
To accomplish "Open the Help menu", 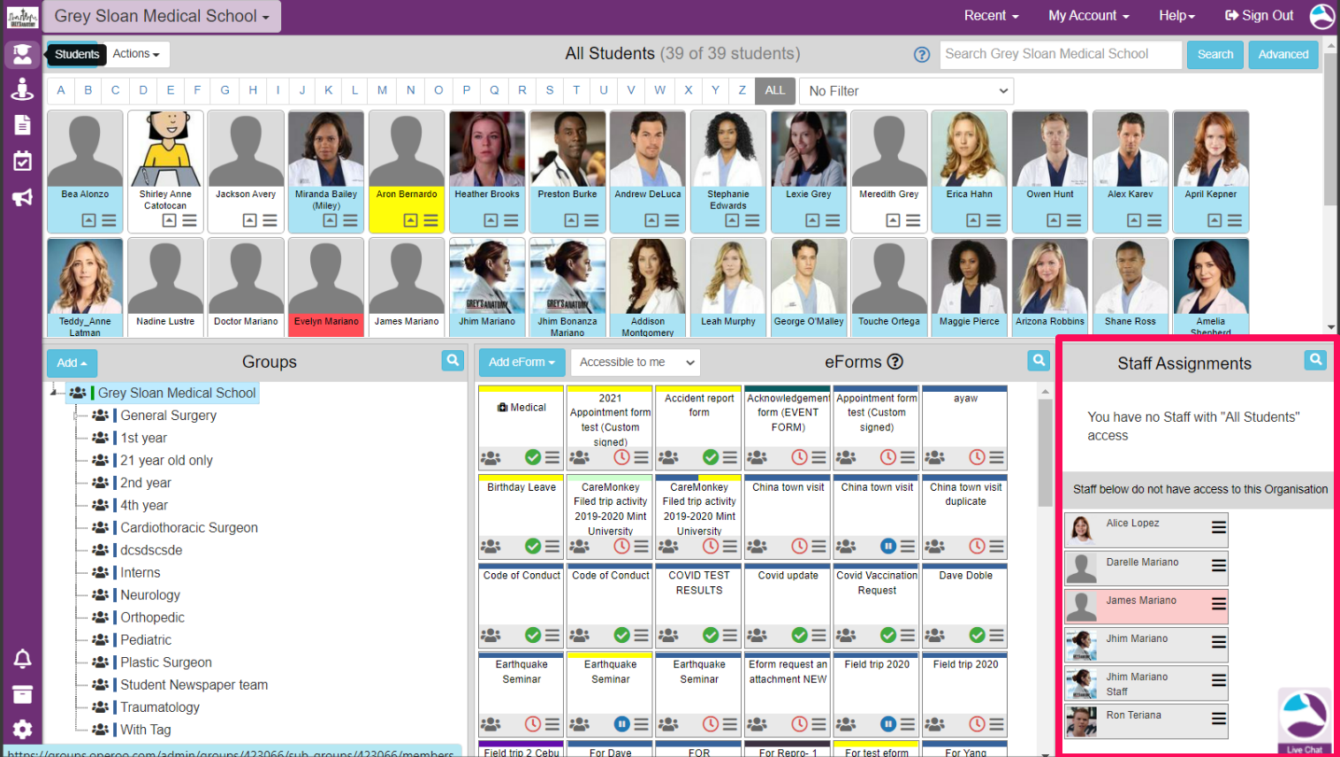I will 1176,16.
